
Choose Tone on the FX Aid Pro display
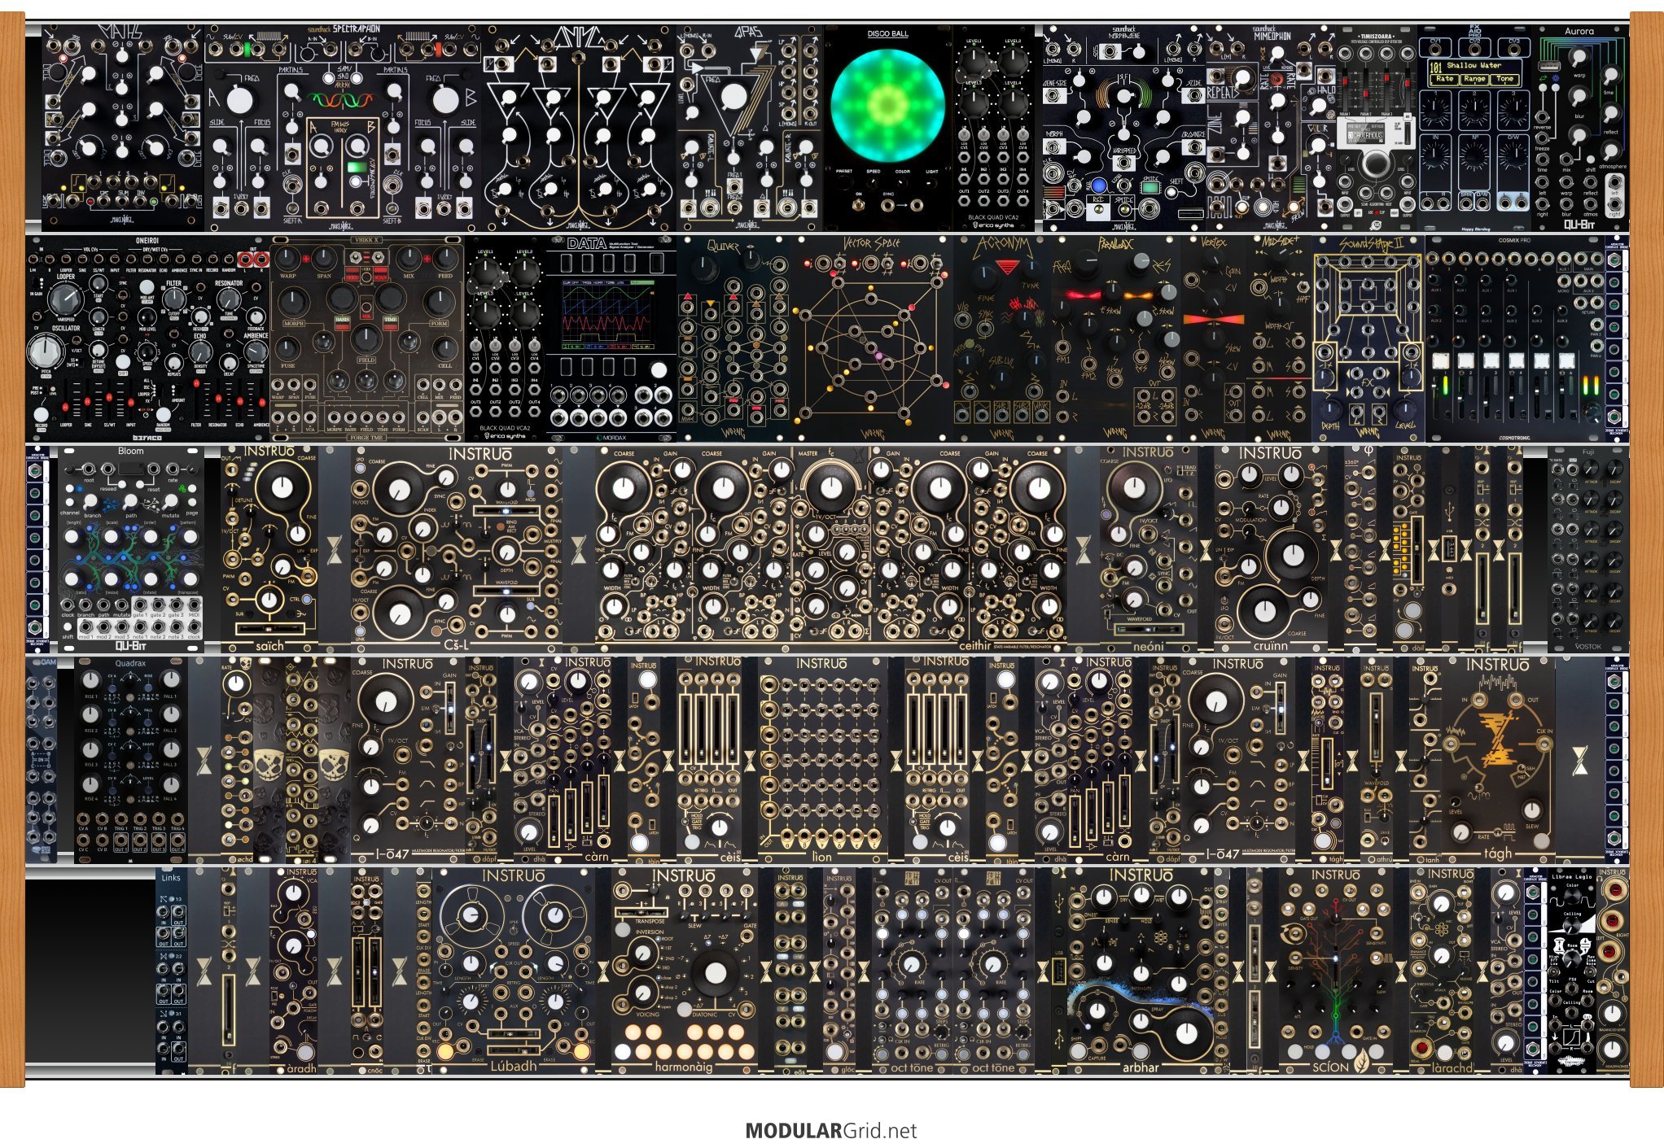coord(1504,79)
